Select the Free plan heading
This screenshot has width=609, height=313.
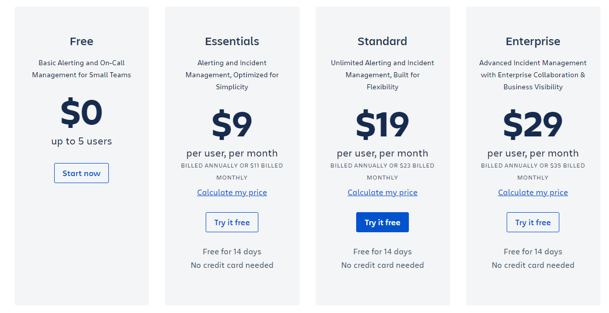(x=81, y=42)
